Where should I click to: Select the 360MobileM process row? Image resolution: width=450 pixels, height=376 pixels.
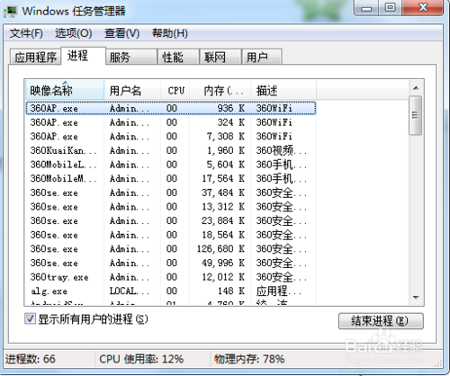[x=171, y=178]
